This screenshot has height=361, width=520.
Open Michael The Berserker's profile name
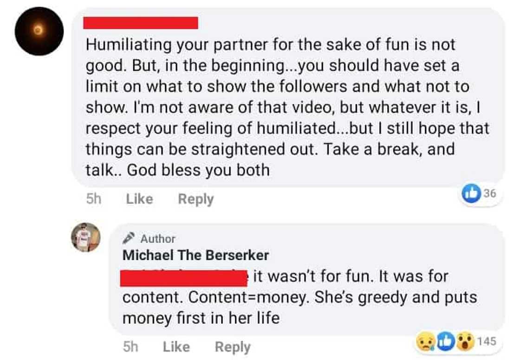pos(195,255)
